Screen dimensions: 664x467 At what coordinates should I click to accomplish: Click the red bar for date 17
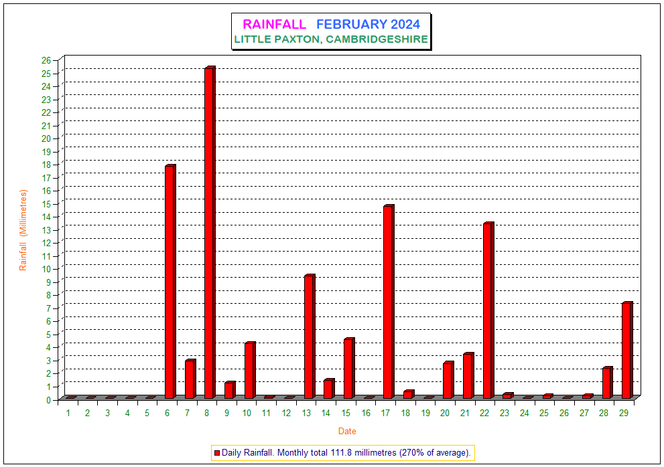coord(389,302)
